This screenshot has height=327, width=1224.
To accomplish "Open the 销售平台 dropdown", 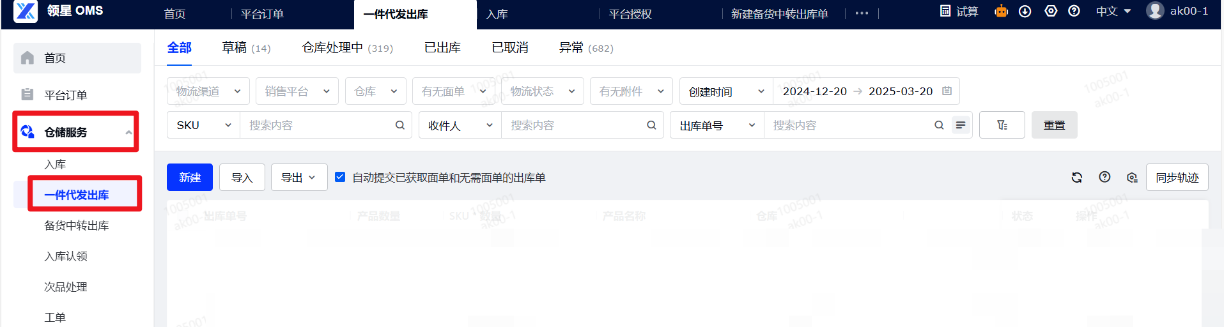I will (x=297, y=91).
